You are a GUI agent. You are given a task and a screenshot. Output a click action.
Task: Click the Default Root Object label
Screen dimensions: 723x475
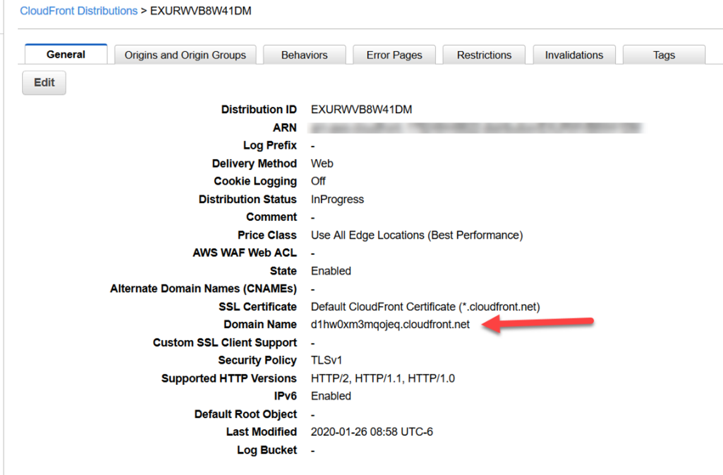[246, 414]
